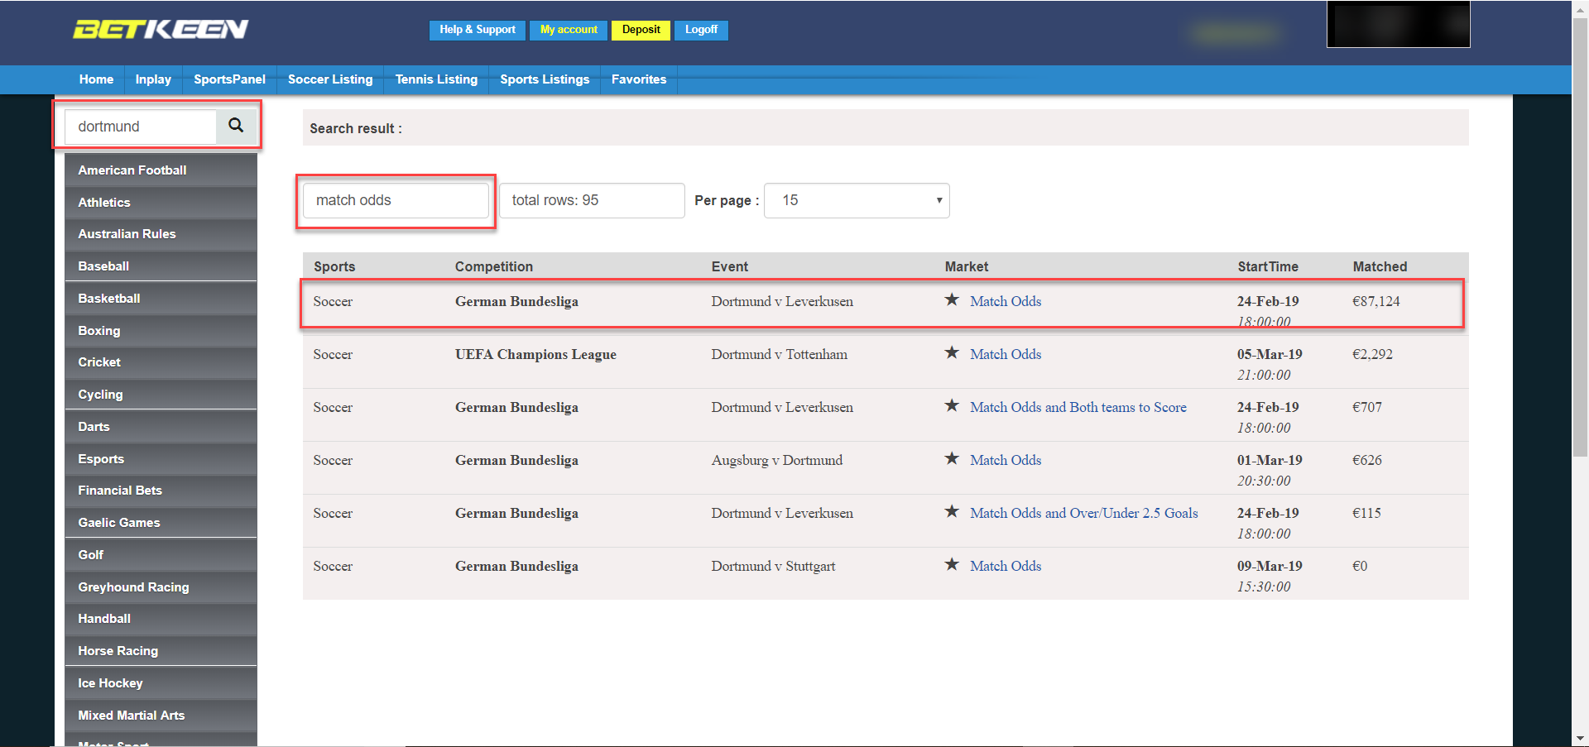Select Esports in sidebar

click(161, 459)
